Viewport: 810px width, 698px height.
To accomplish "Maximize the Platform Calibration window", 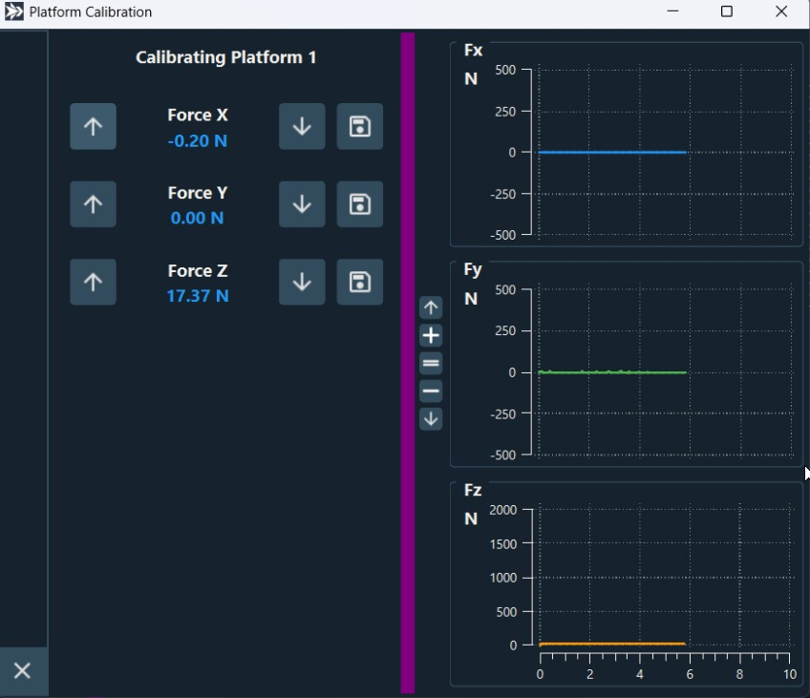I will (x=727, y=11).
